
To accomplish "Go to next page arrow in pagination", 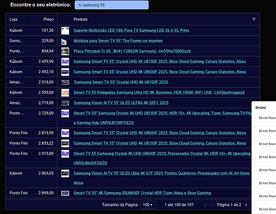I will 246,205.
